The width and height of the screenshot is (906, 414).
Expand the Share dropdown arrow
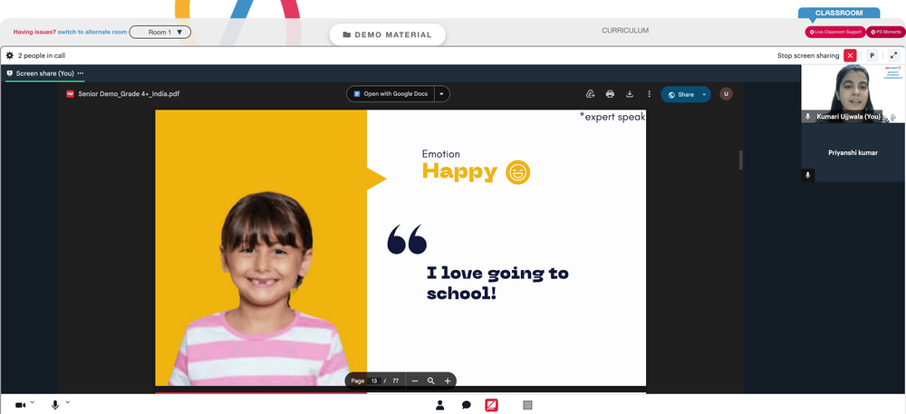point(704,95)
